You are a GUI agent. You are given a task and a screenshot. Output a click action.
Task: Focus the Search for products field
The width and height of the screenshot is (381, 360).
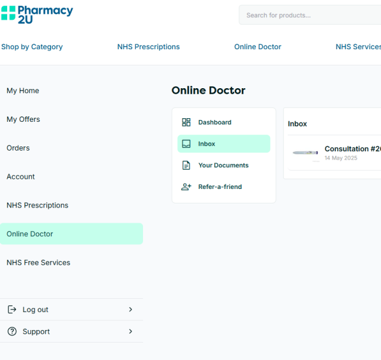tap(310, 15)
